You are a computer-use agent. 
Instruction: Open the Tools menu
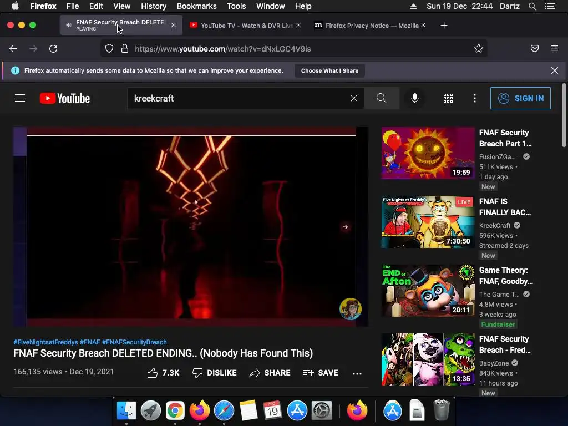[x=236, y=6]
